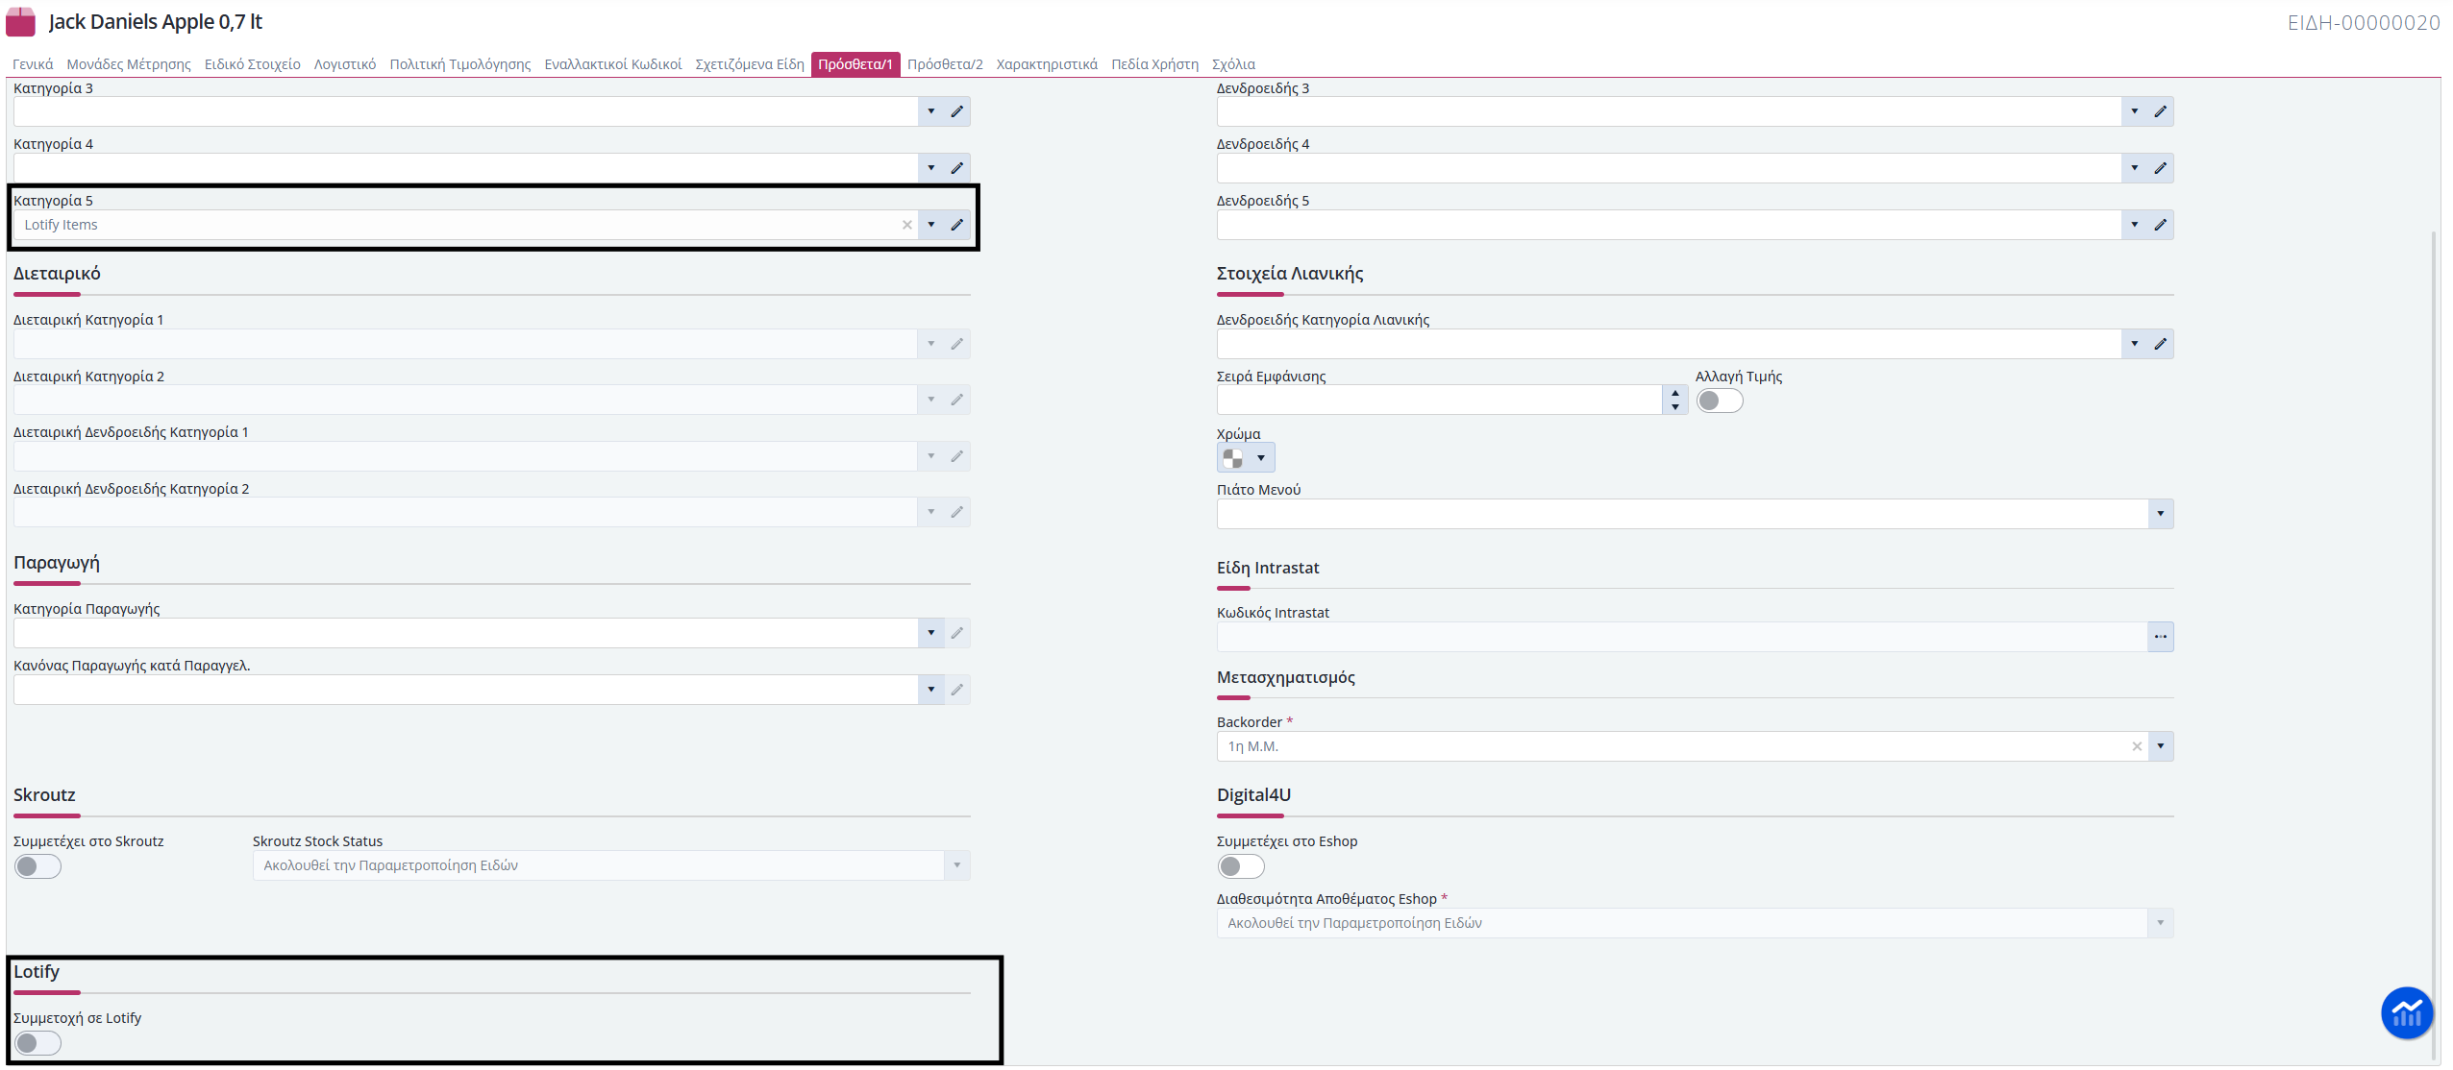2453x1070 pixels.
Task: Switch to Λογιστικό tab
Action: click(x=345, y=64)
